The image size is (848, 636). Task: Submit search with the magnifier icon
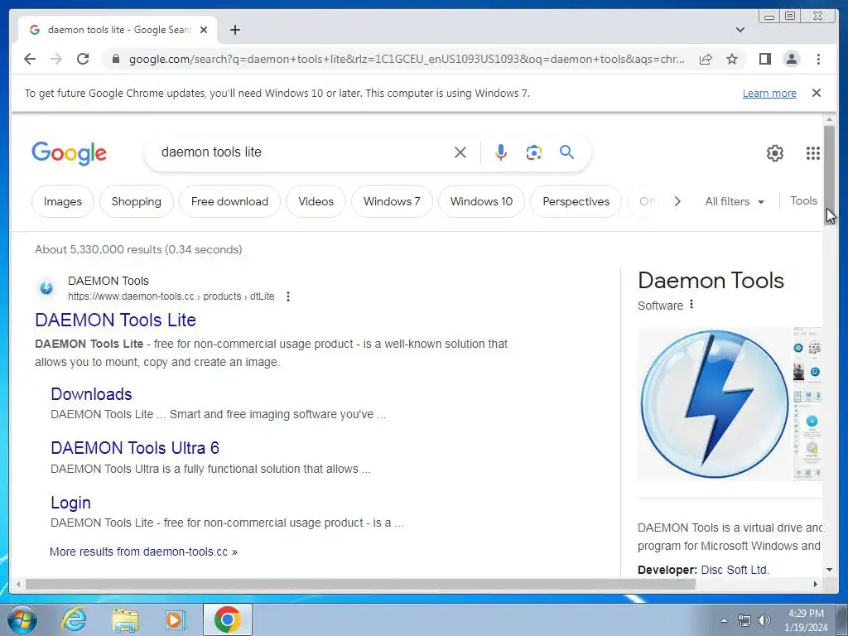566,152
